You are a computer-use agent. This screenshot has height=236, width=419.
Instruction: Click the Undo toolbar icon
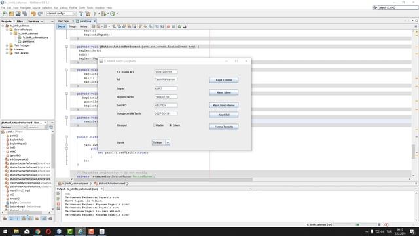tap(33, 14)
